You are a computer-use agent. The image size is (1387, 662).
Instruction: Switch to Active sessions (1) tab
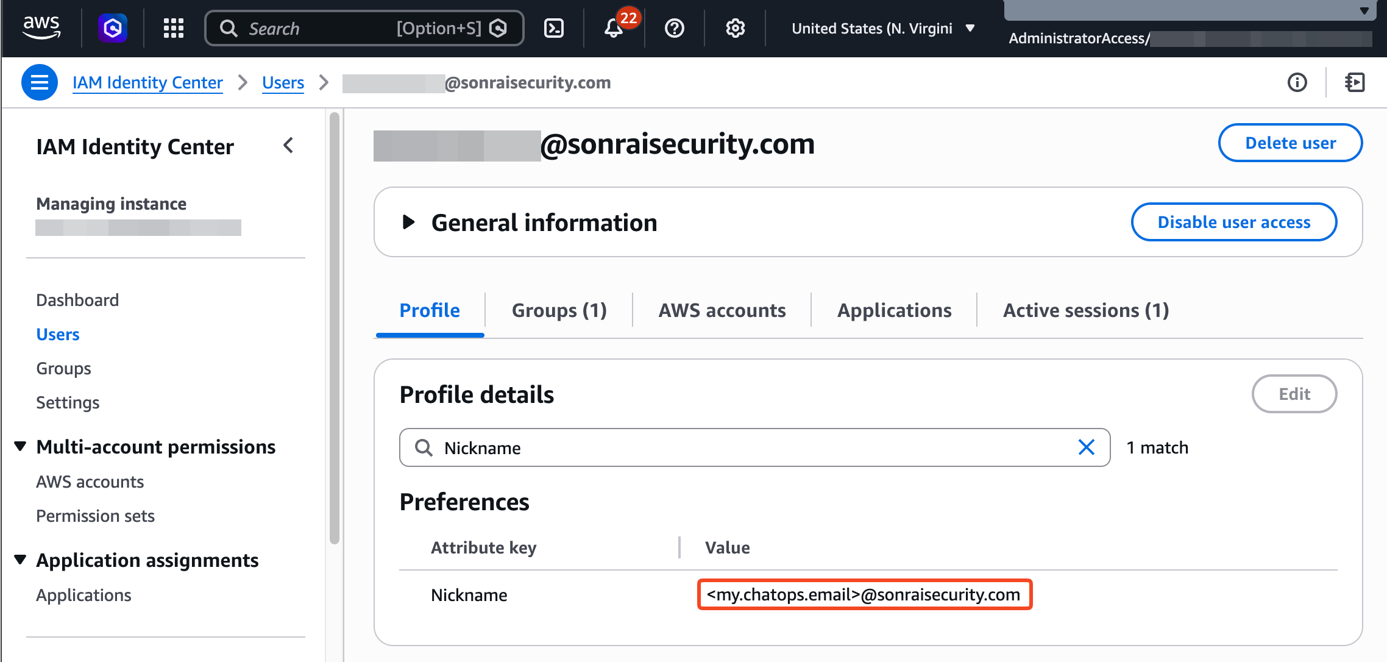click(x=1086, y=310)
